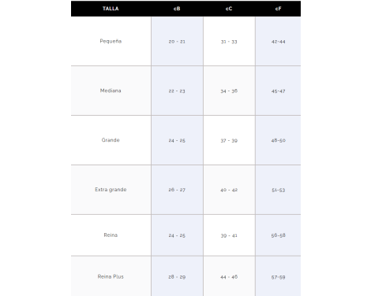This screenshot has width=371, height=296.
Task: Click the cC column header
Action: coord(229,9)
